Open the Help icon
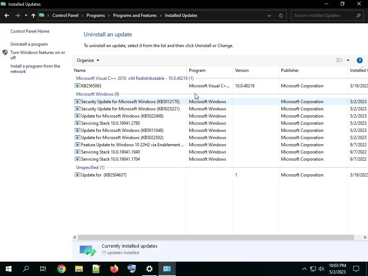The width and height of the screenshot is (368, 276). (x=359, y=60)
